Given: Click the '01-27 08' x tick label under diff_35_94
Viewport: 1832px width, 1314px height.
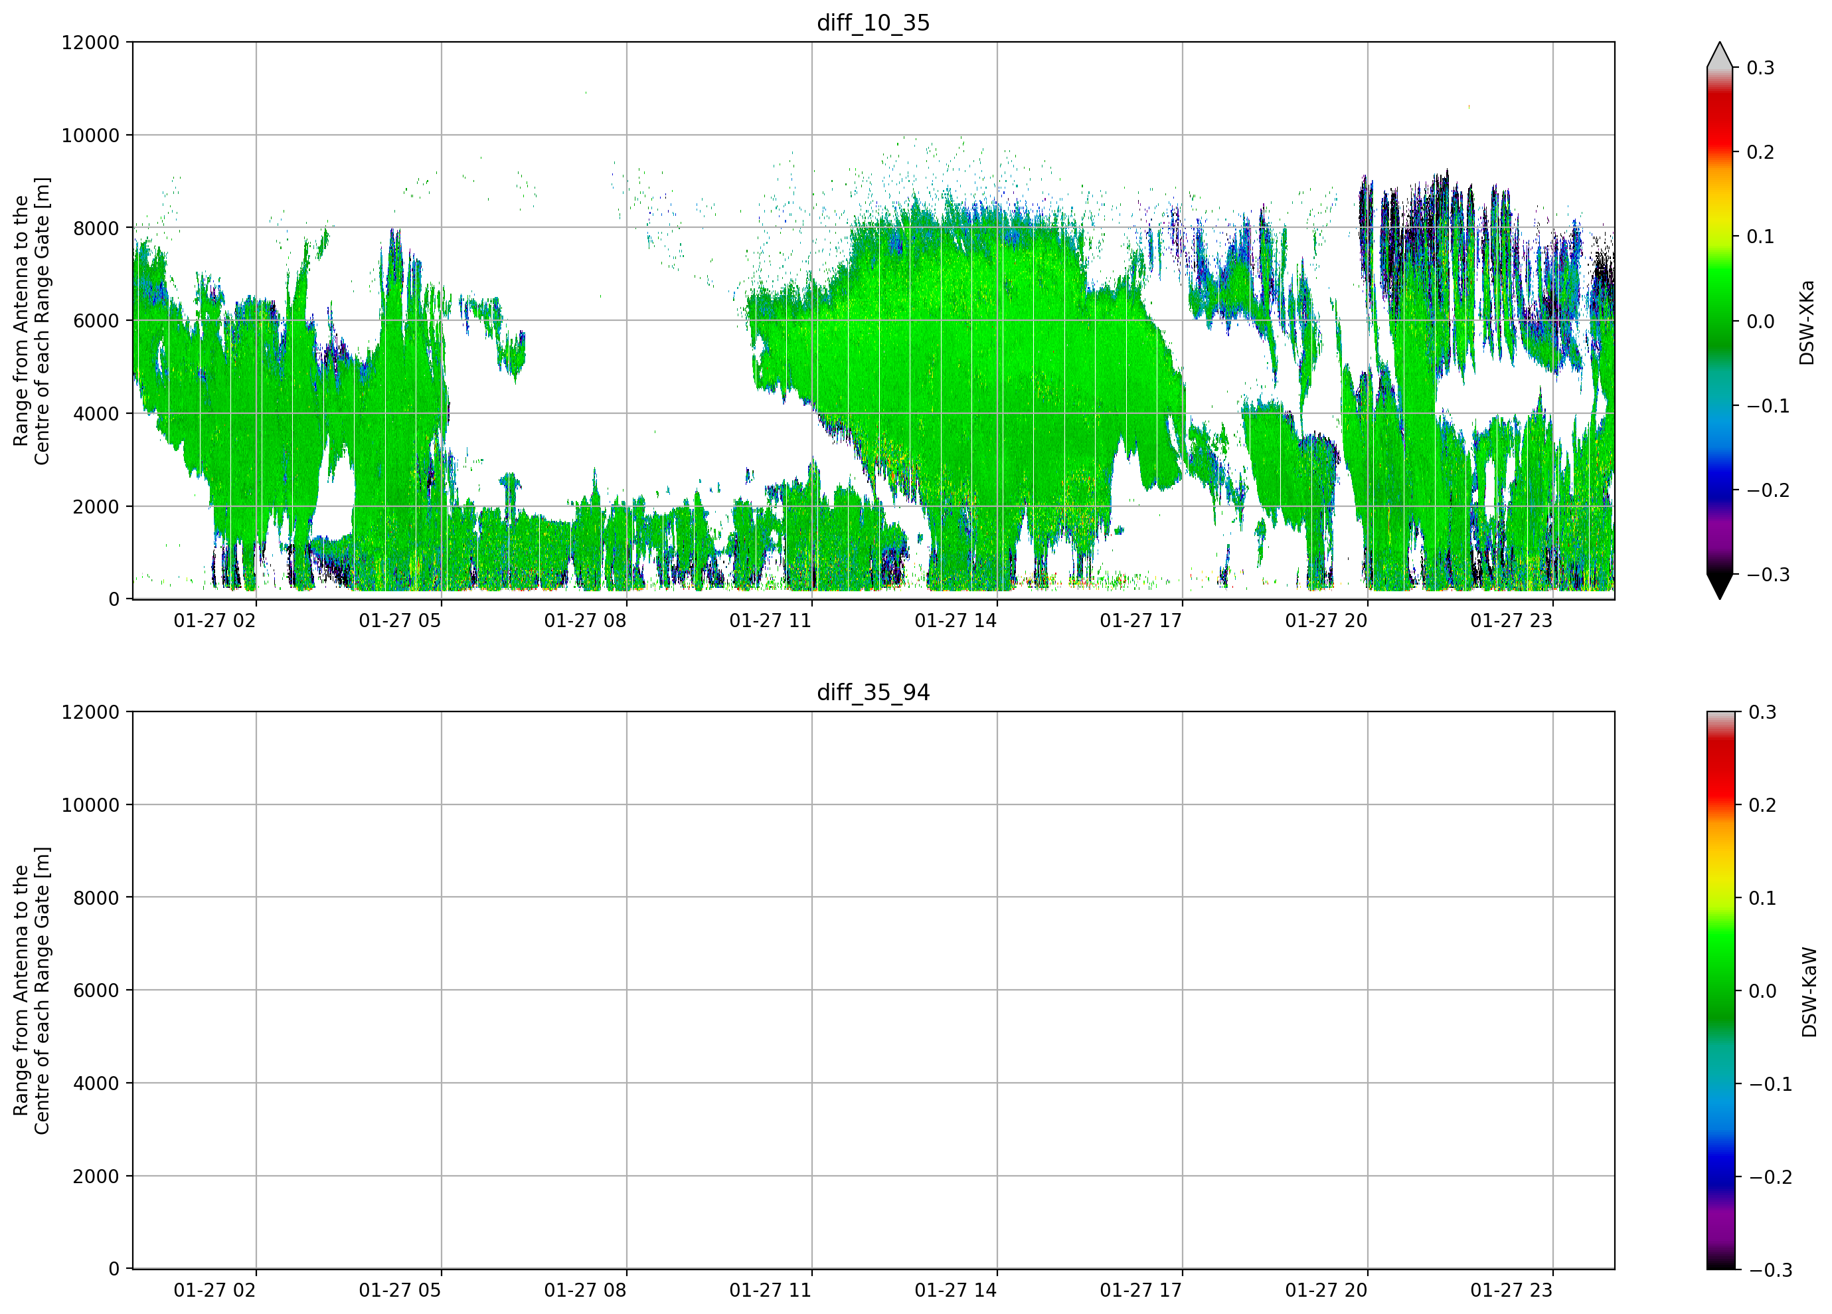Looking at the screenshot, I should tap(585, 1291).
